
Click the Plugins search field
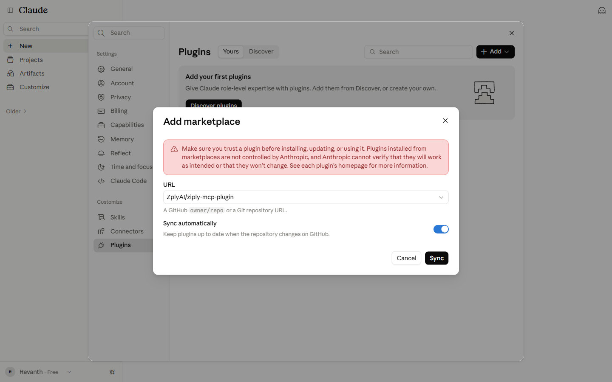pyautogui.click(x=418, y=52)
